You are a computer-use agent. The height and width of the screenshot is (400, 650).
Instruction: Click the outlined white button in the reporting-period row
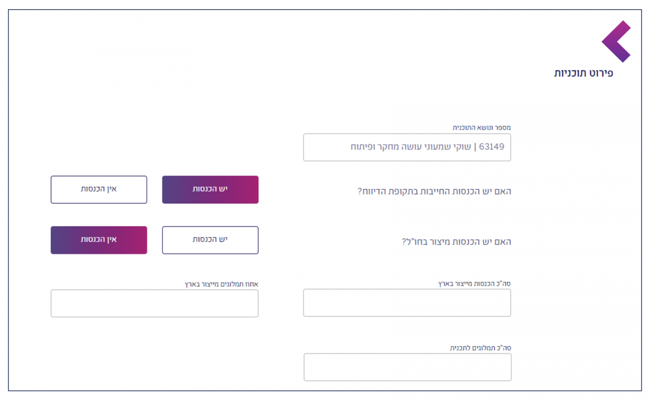click(x=99, y=189)
